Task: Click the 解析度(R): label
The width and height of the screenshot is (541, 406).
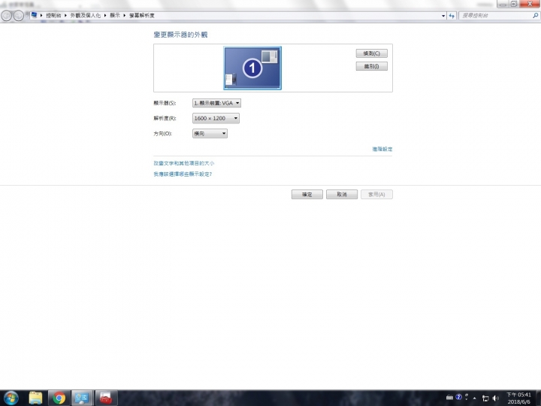Action: coord(165,118)
